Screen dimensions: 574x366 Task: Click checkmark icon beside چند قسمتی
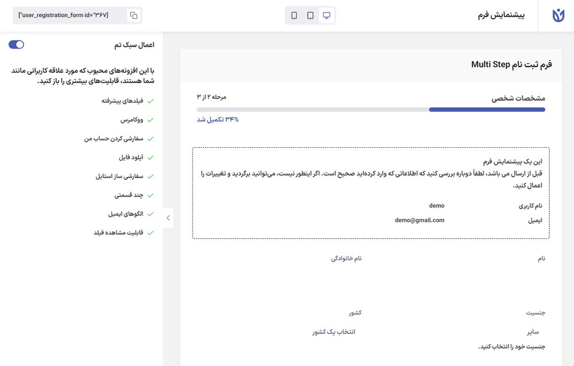coord(150,195)
